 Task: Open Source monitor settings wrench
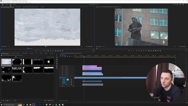click(86, 47)
